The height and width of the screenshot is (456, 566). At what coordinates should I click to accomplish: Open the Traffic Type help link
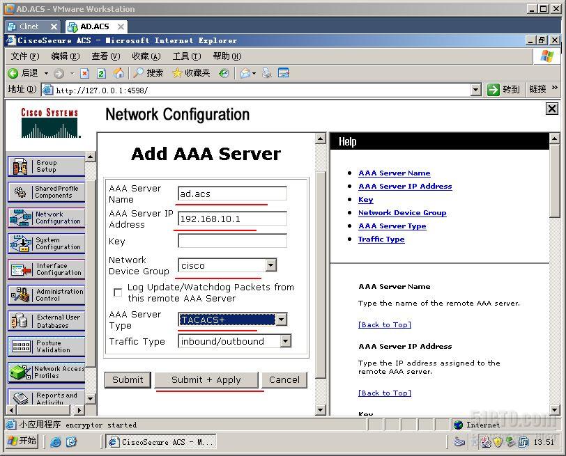tap(381, 239)
